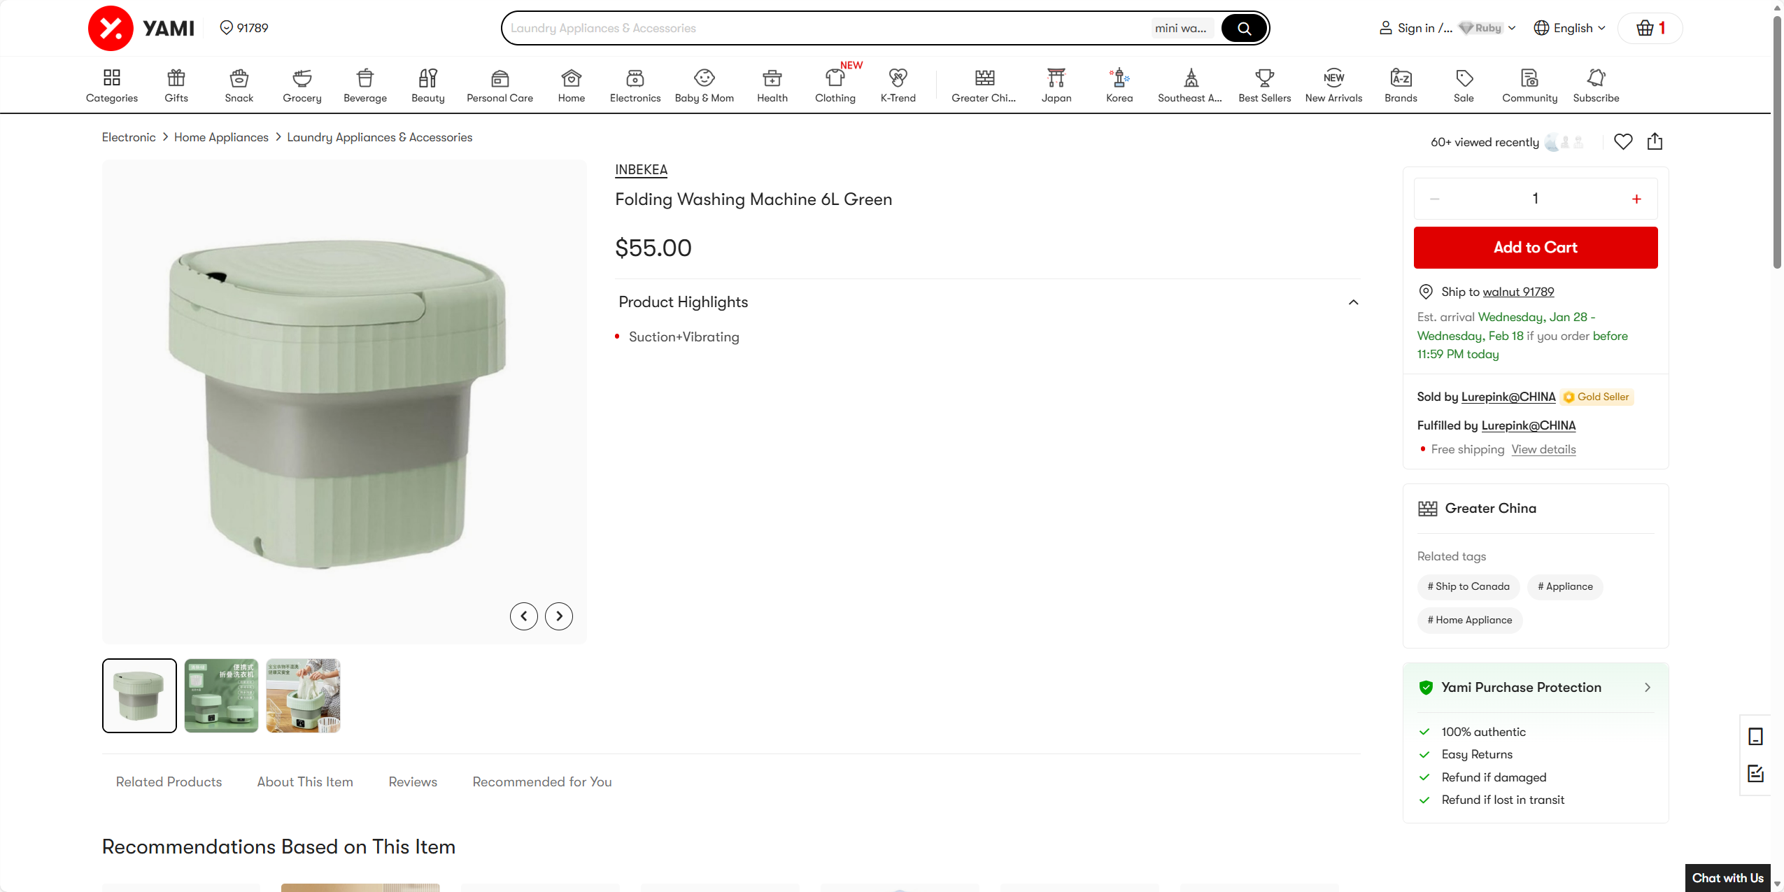Collapse the Product Highlights section
1784x892 pixels.
1353,302
